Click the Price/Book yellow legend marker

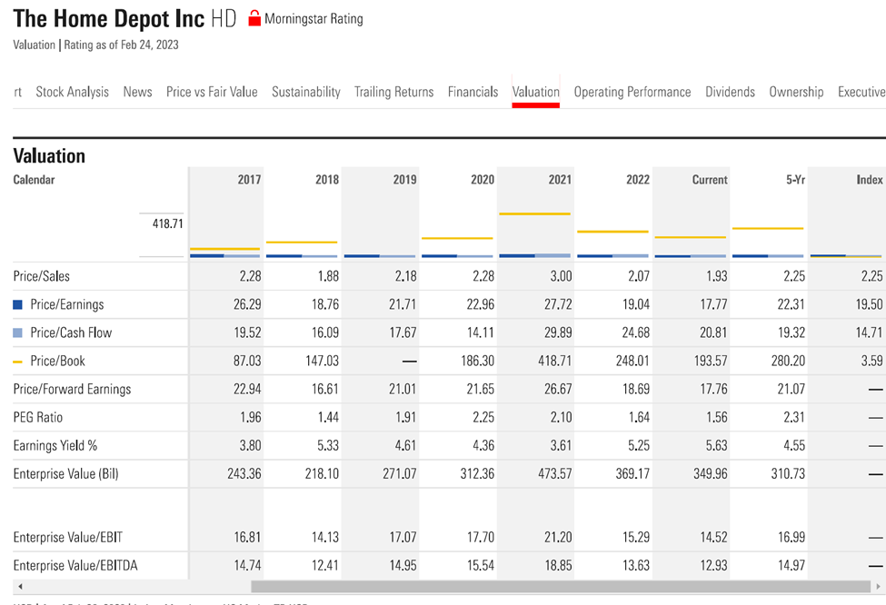pyautogui.click(x=17, y=362)
